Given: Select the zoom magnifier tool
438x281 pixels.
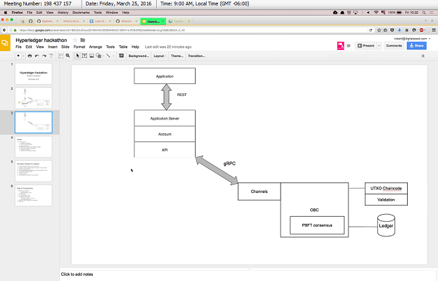Looking at the screenshot, I should click(68, 56).
